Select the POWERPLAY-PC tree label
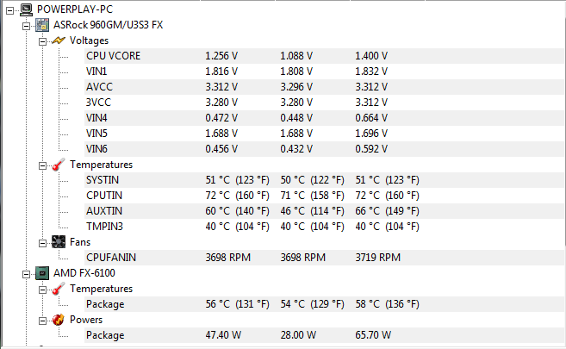566x349 pixels. [x=75, y=9]
